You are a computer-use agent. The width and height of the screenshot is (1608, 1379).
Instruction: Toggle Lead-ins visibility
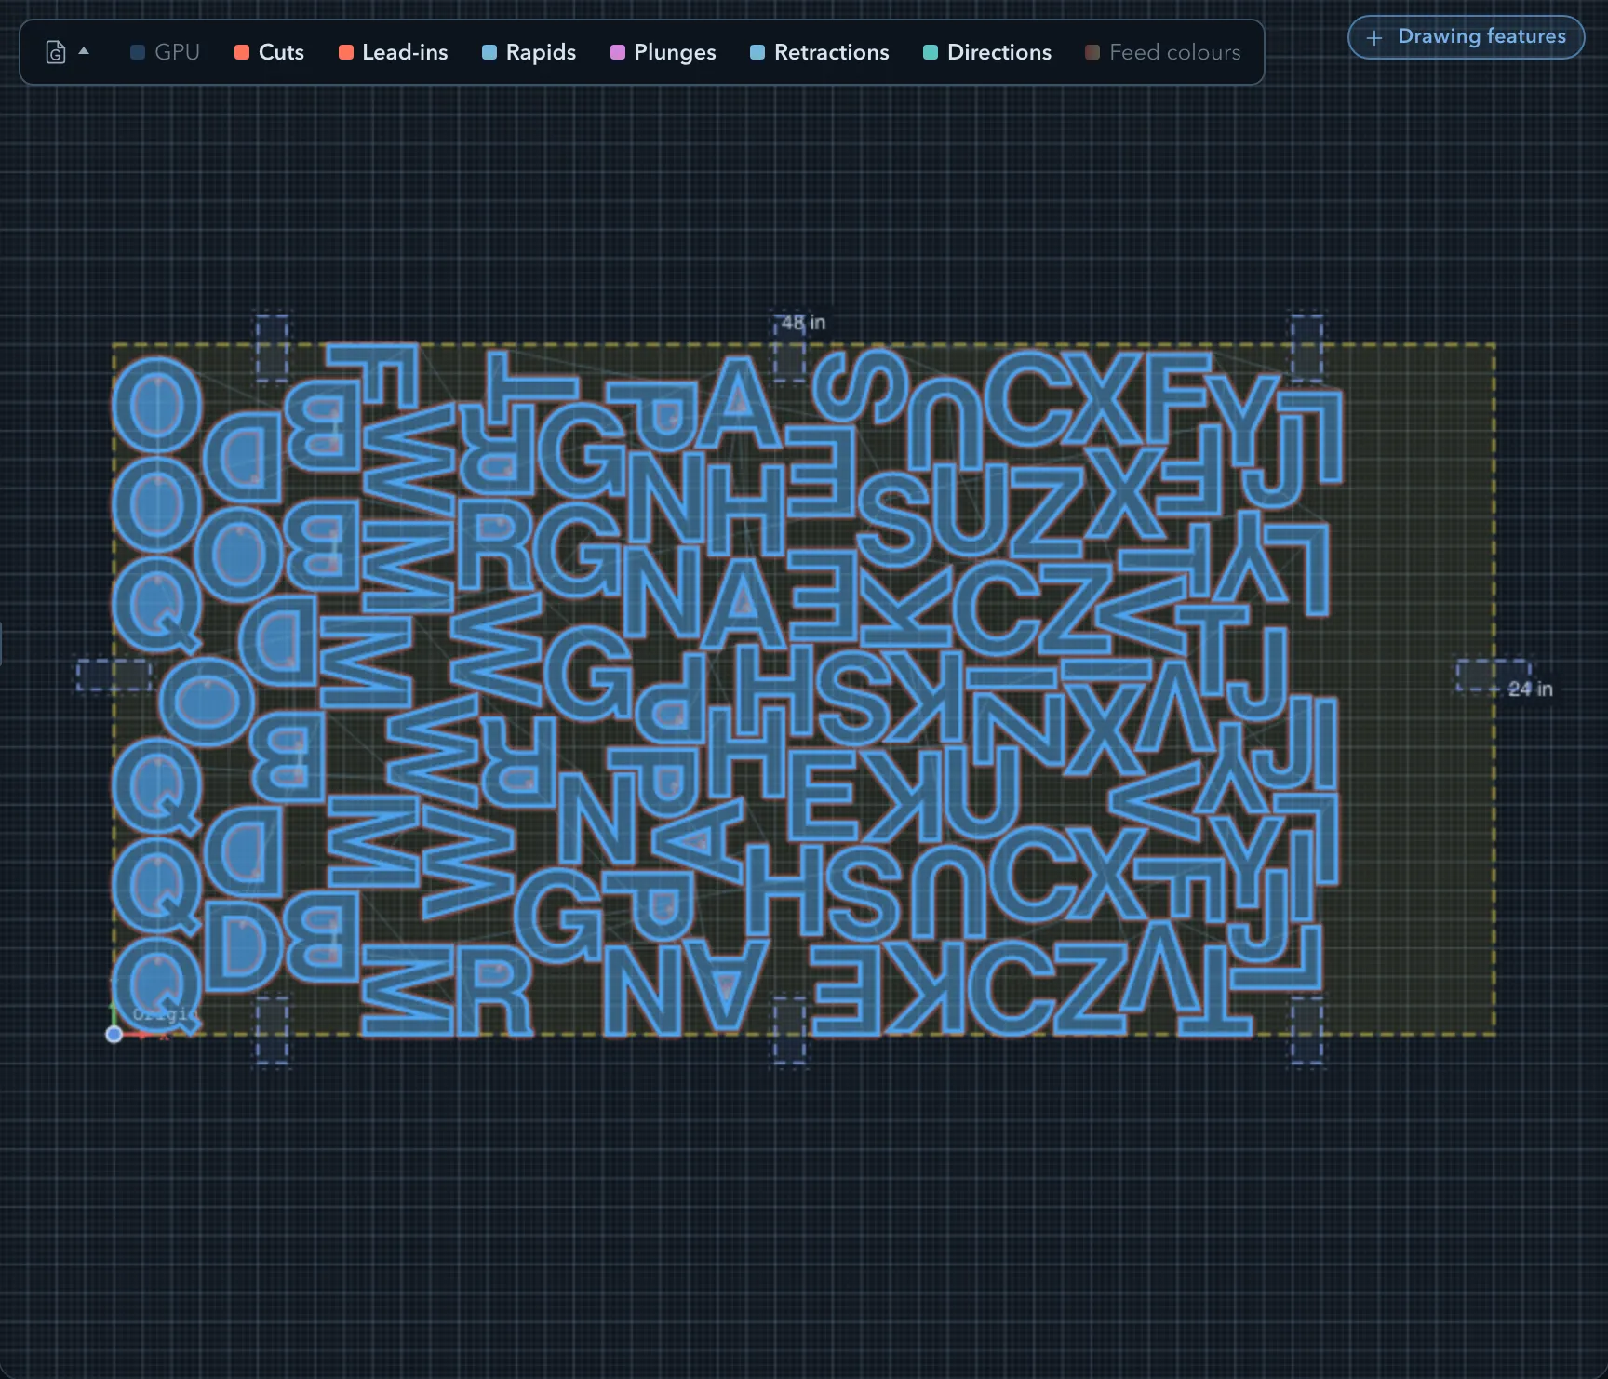393,52
